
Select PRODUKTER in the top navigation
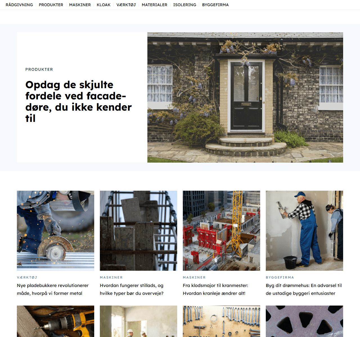[51, 5]
